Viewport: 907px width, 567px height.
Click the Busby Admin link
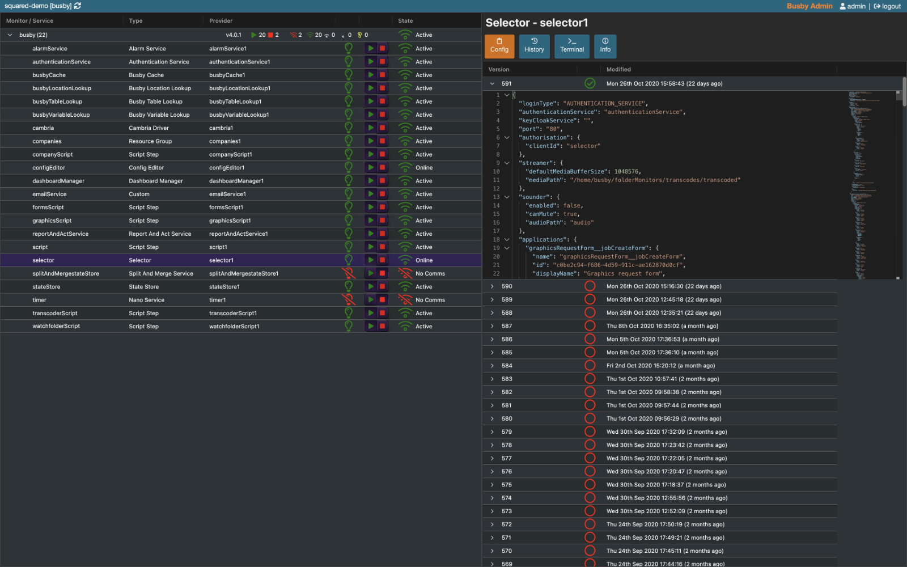coord(809,6)
